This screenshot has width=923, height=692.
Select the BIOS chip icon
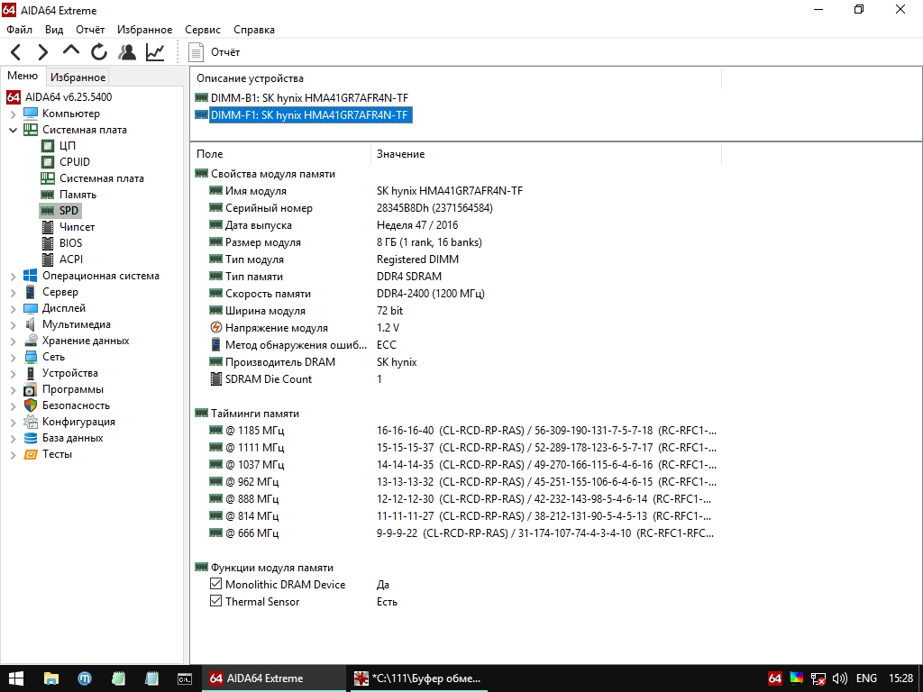coord(48,243)
